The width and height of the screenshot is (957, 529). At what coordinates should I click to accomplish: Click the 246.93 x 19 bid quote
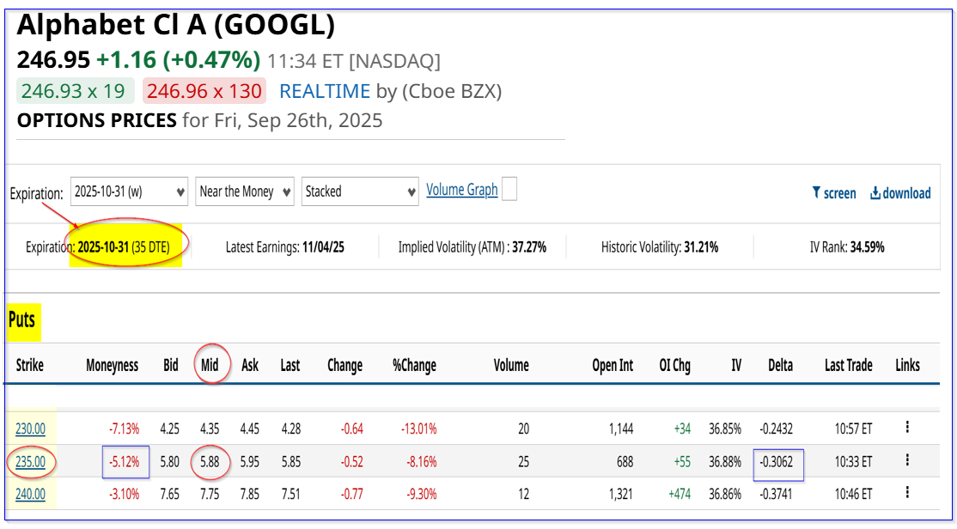click(73, 91)
